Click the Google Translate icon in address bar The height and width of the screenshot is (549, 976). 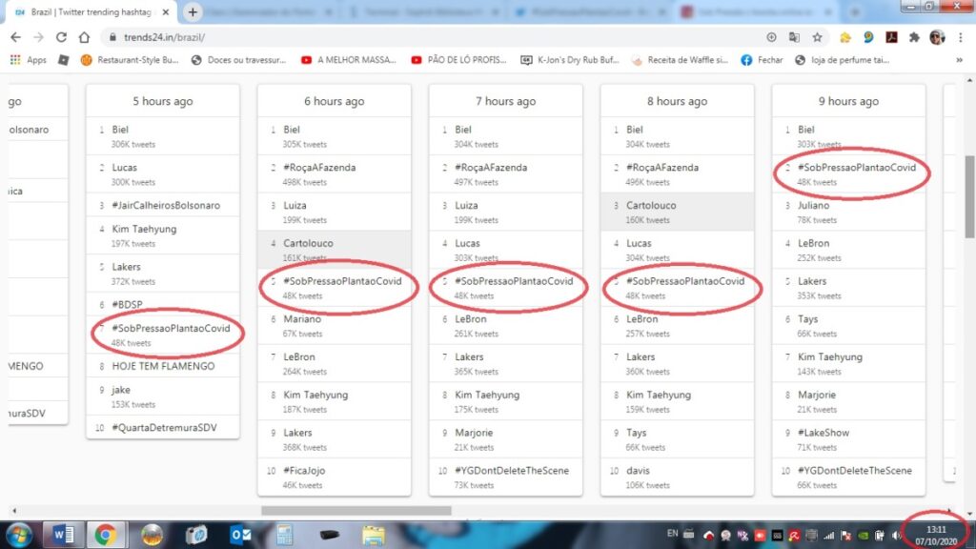click(794, 37)
